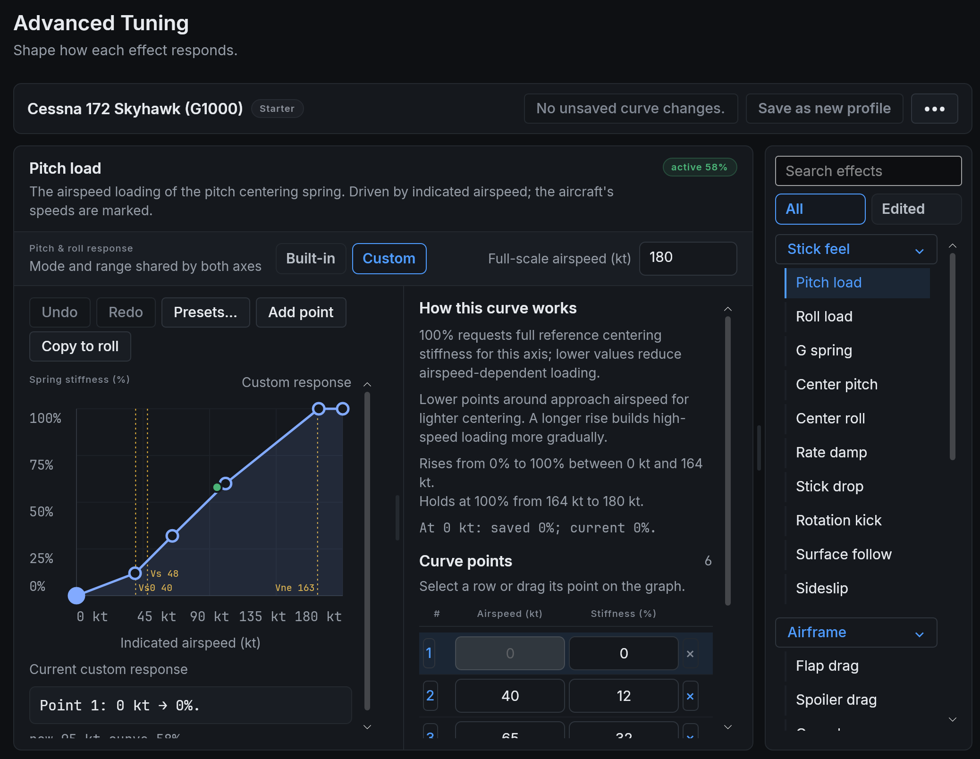Select Rate damp in effects list

[857, 453]
